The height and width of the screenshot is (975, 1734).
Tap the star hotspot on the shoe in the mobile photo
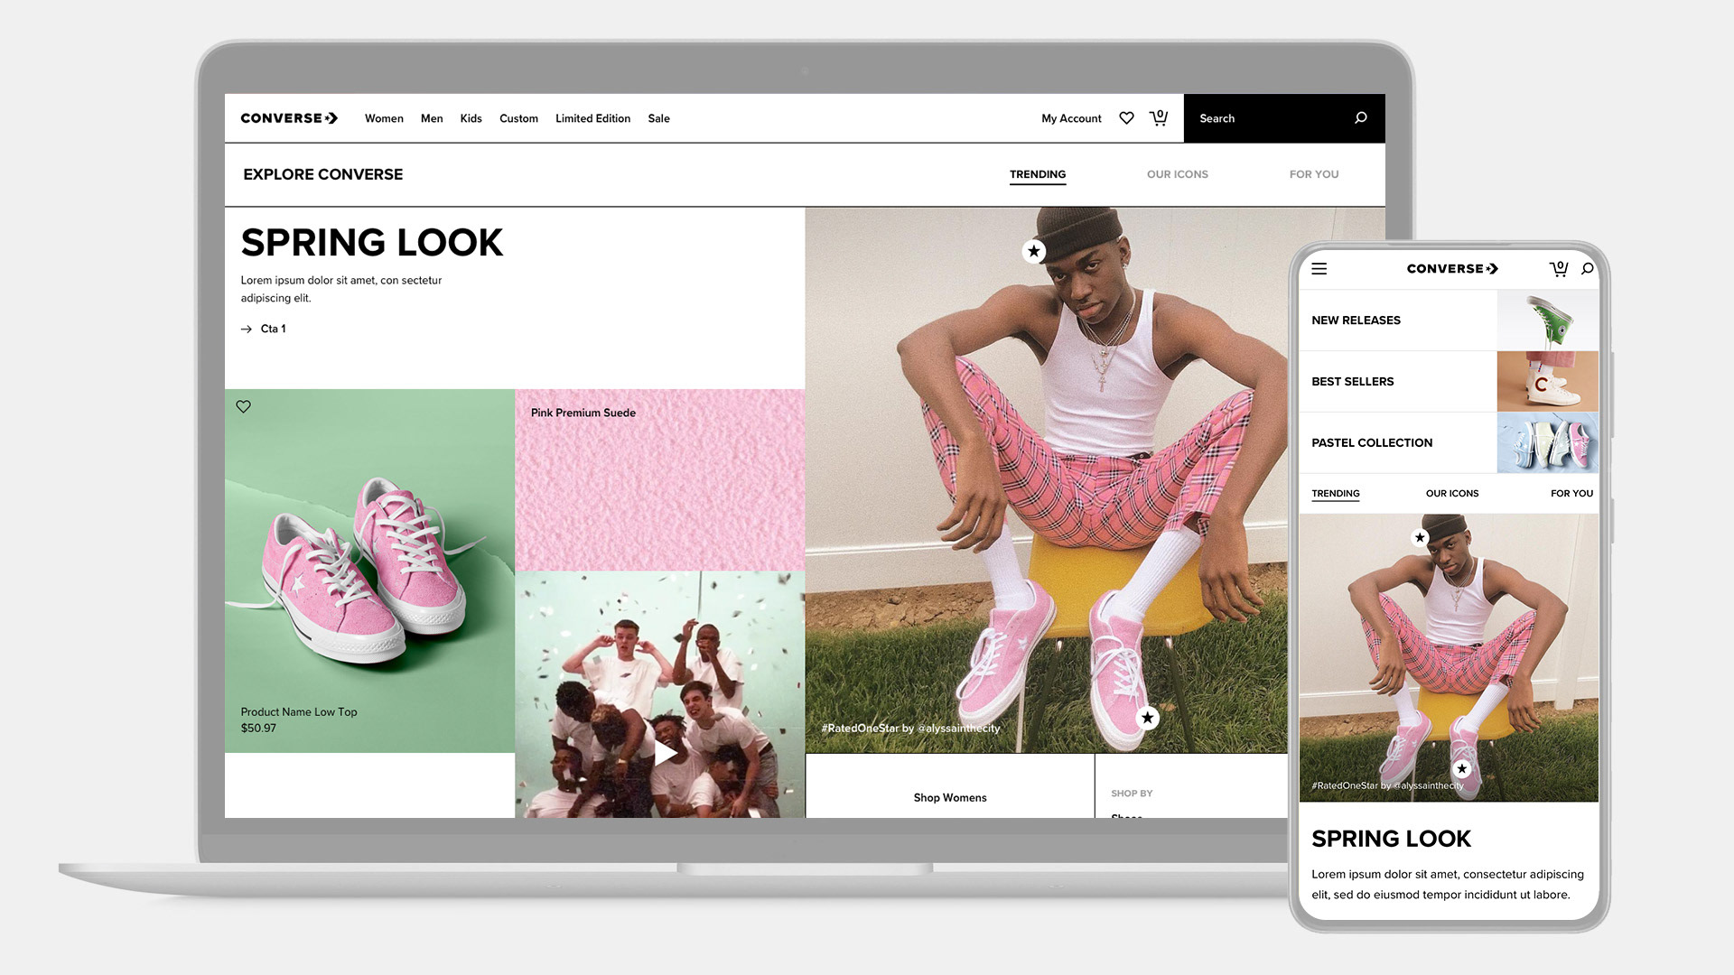(x=1462, y=769)
